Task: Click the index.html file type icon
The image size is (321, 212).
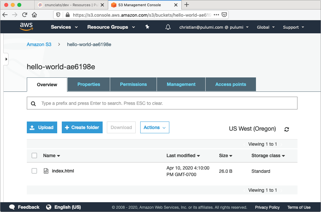Action: click(x=46, y=171)
